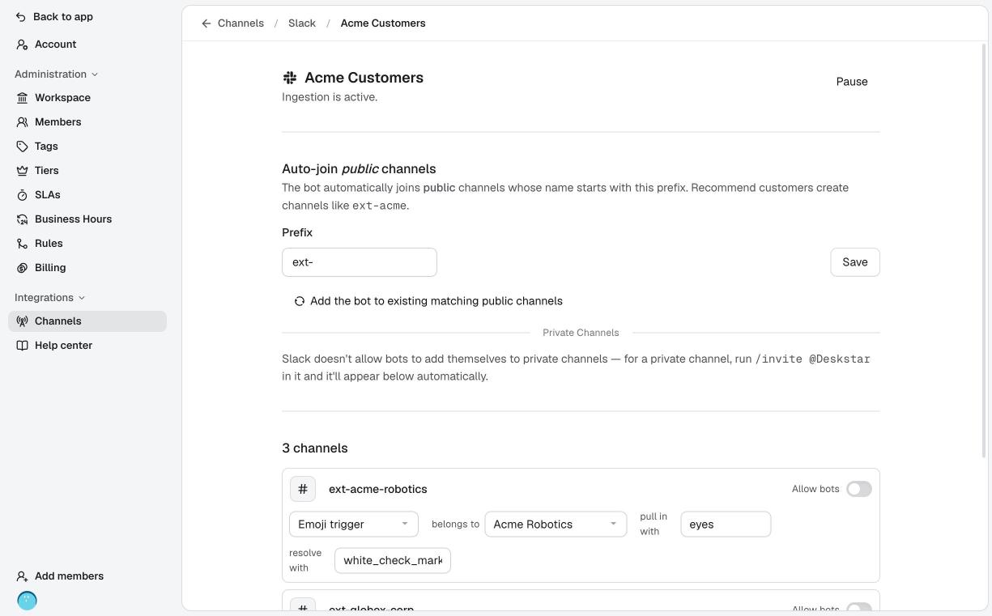Click the Add members person-plus icon

[x=22, y=576]
